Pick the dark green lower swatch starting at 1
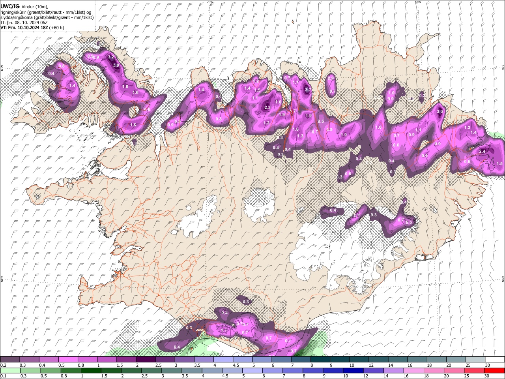505x379 pixels. click(91, 370)
